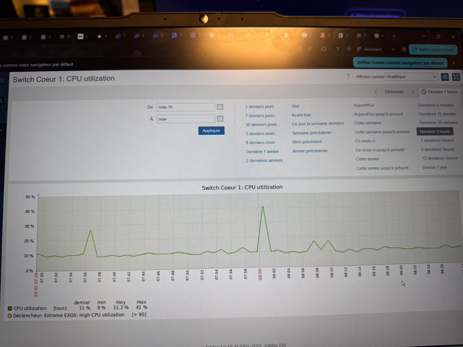463x347 pixels.
Task: Select the Hier time range link
Action: 295,106
